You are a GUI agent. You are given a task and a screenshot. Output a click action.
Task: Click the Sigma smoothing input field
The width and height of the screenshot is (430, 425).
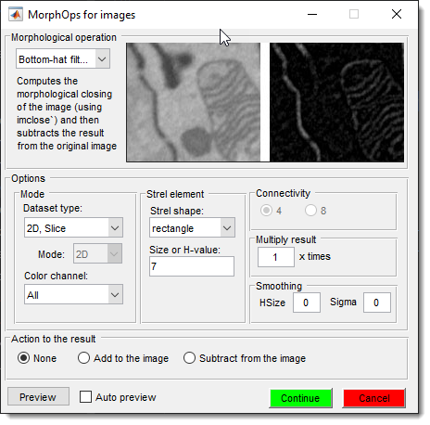(x=377, y=303)
